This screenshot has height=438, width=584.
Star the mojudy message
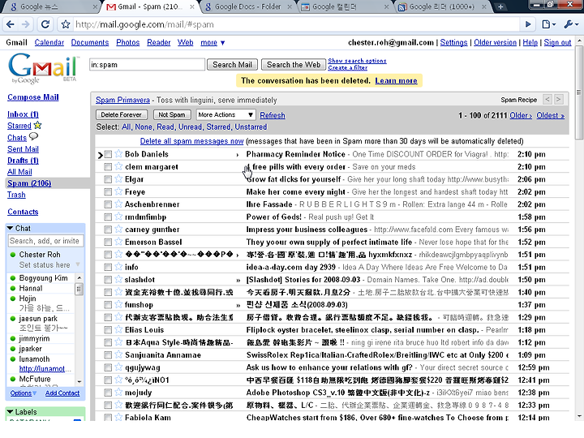[x=118, y=393]
